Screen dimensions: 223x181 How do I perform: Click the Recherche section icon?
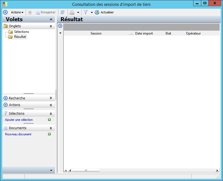point(6,98)
